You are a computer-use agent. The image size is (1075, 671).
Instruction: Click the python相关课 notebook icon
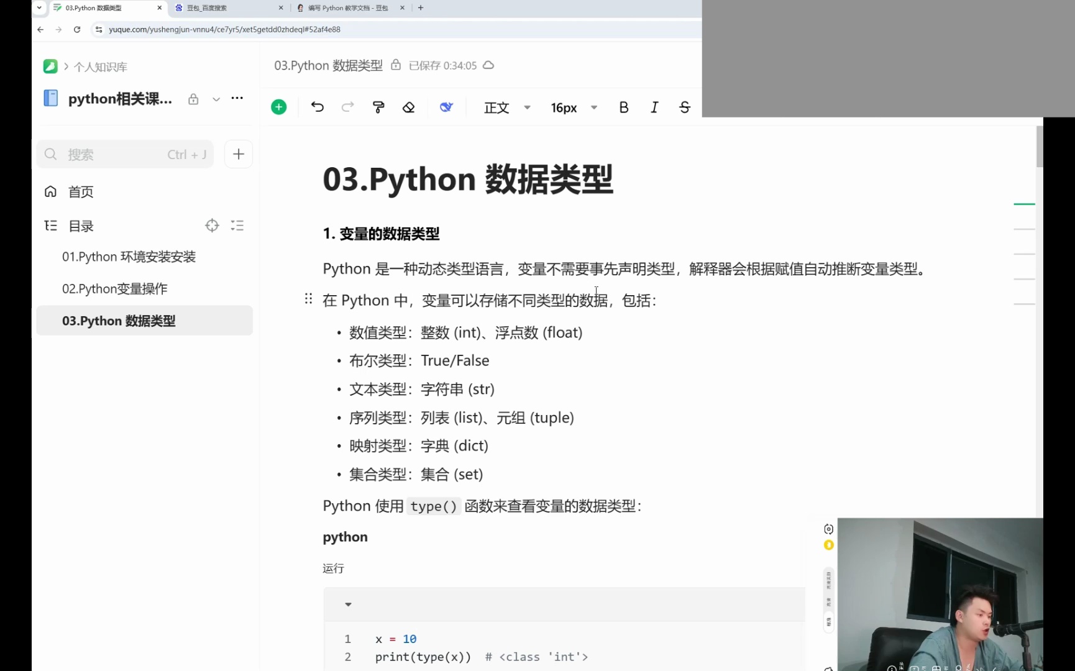[51, 98]
